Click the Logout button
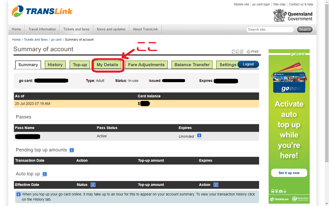Screen dimensions: 329x206 point(248,64)
